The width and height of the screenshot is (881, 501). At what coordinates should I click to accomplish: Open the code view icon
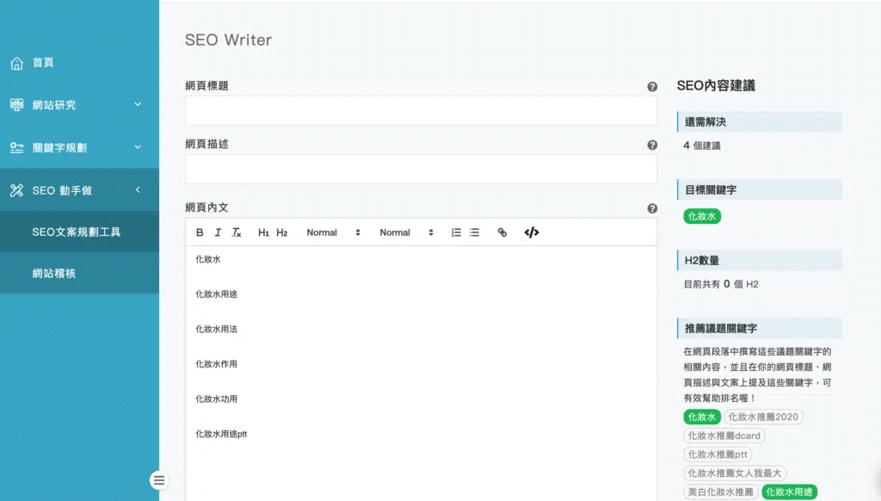pos(532,232)
